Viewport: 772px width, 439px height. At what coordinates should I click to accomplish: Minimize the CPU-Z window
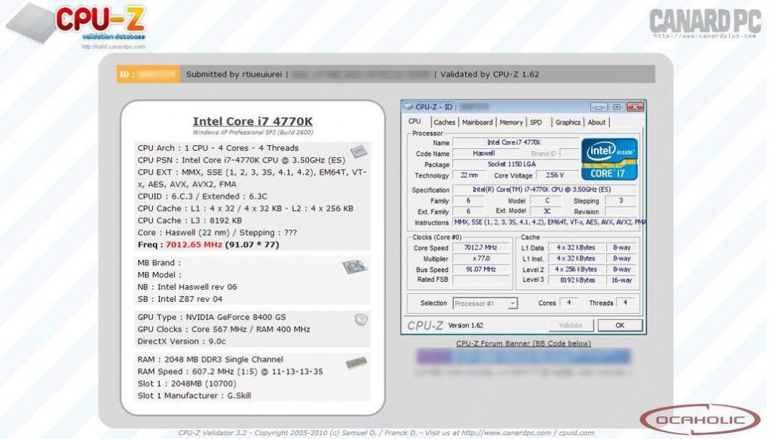coord(599,107)
